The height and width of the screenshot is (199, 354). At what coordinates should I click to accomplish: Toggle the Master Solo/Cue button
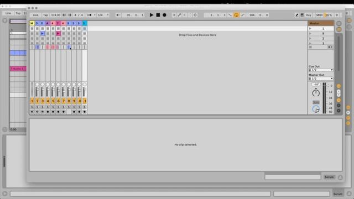coord(316,102)
